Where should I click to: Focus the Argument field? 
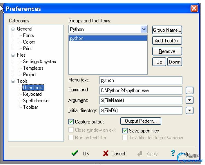click(141, 100)
